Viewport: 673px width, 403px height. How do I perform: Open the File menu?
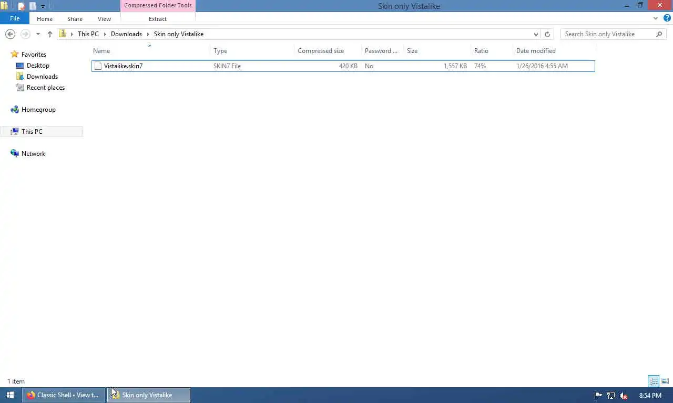click(15, 18)
